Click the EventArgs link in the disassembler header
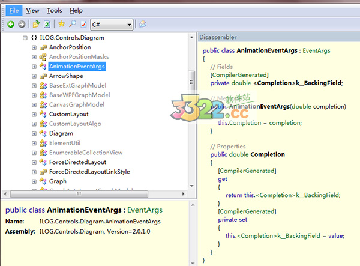Viewport: 360px width, 266px height. (x=316, y=51)
